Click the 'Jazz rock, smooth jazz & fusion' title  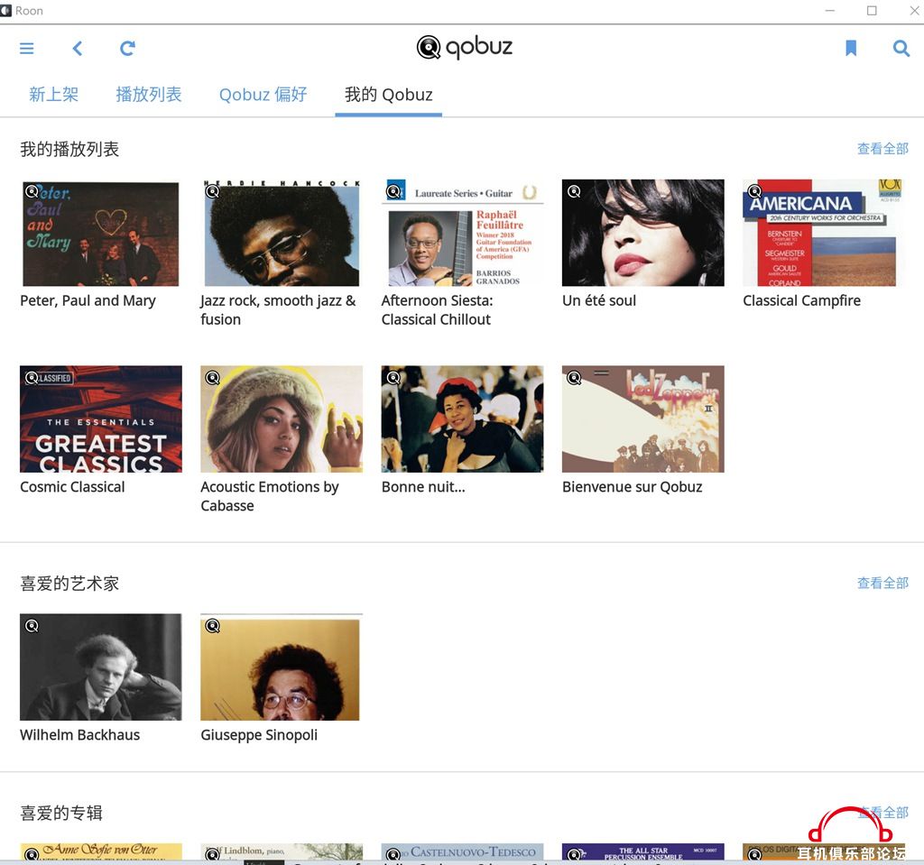278,310
